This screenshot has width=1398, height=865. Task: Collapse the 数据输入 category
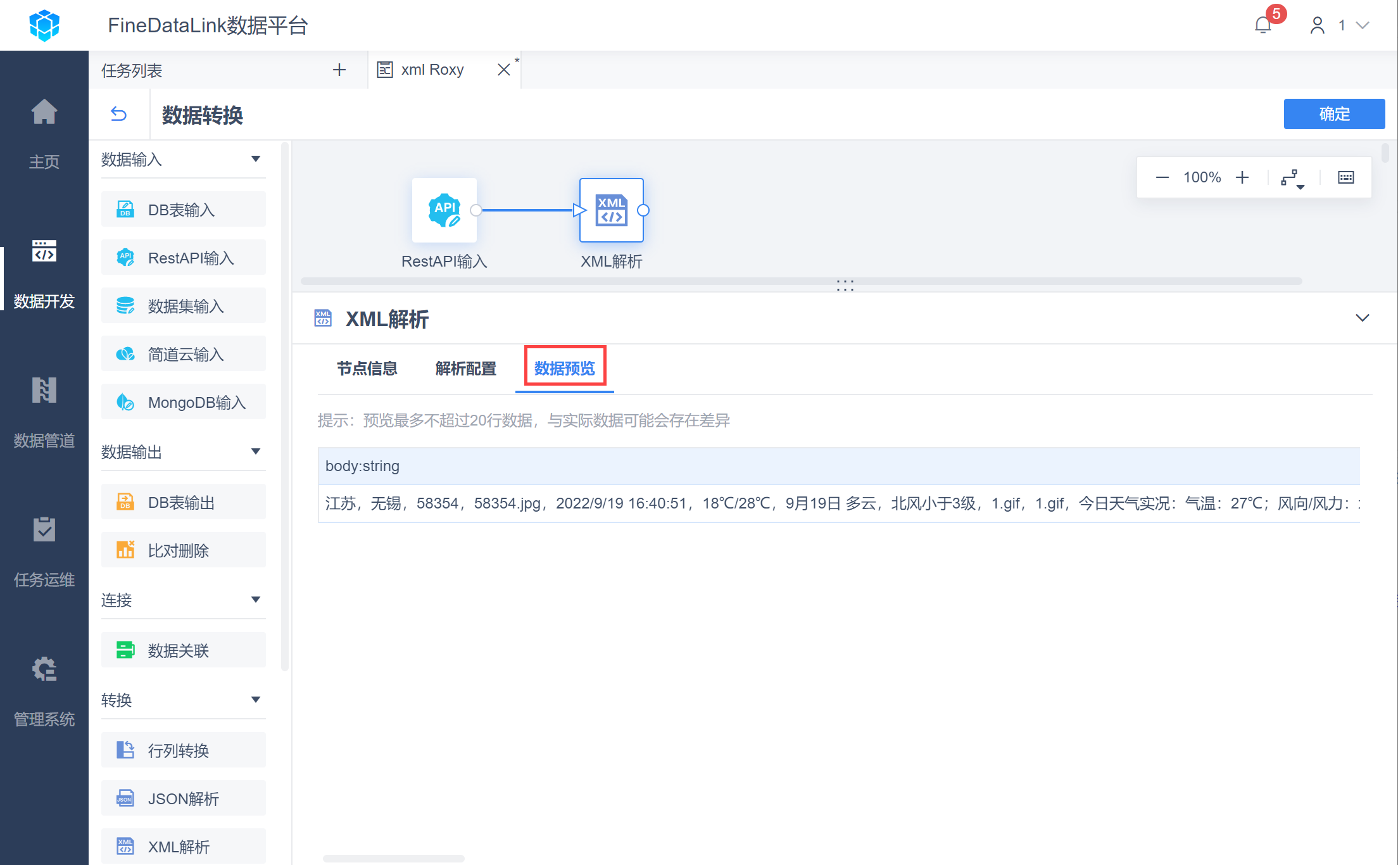[256, 159]
